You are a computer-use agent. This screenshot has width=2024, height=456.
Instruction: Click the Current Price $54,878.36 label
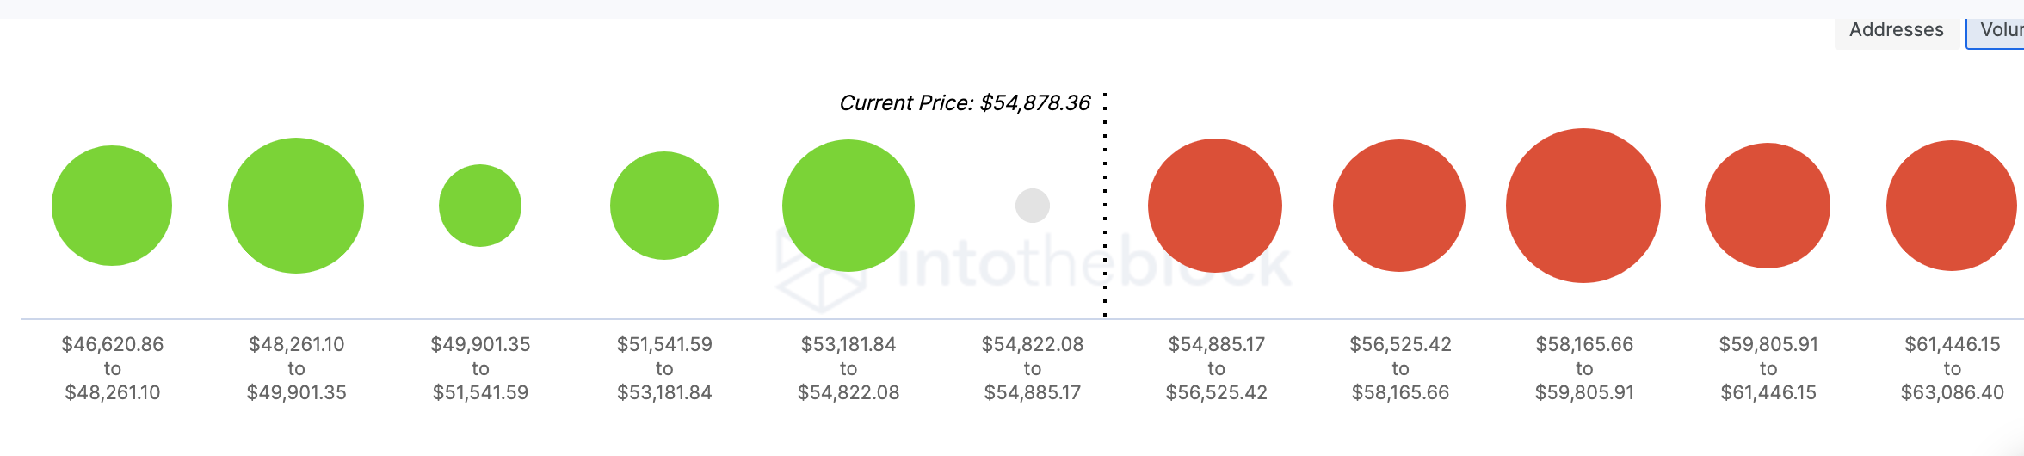coord(965,103)
